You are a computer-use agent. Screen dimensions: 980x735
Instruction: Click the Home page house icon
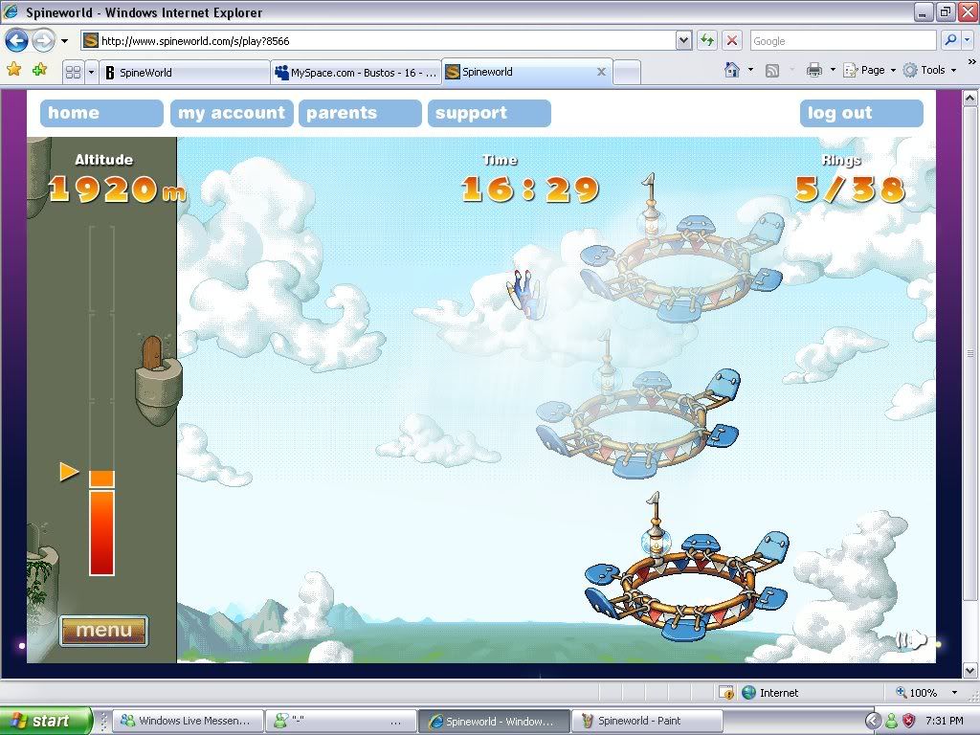(x=732, y=70)
